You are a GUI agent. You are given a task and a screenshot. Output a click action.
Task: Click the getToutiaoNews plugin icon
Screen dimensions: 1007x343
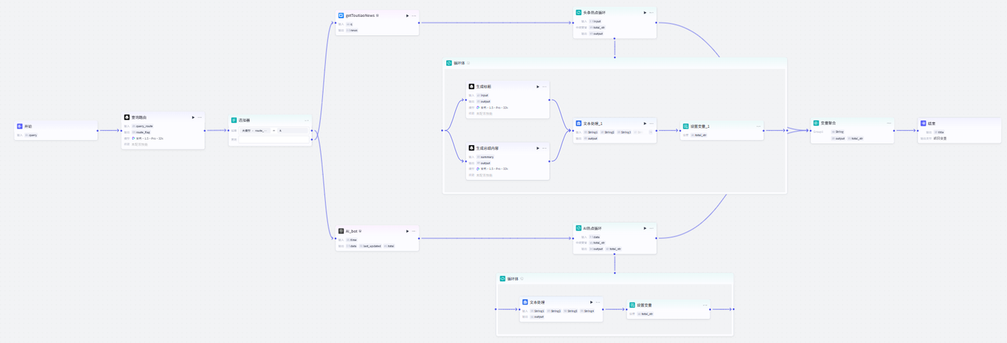coord(341,15)
